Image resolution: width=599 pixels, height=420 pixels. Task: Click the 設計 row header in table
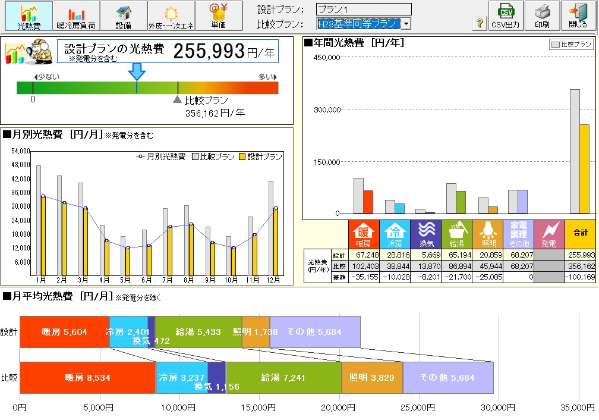(339, 255)
